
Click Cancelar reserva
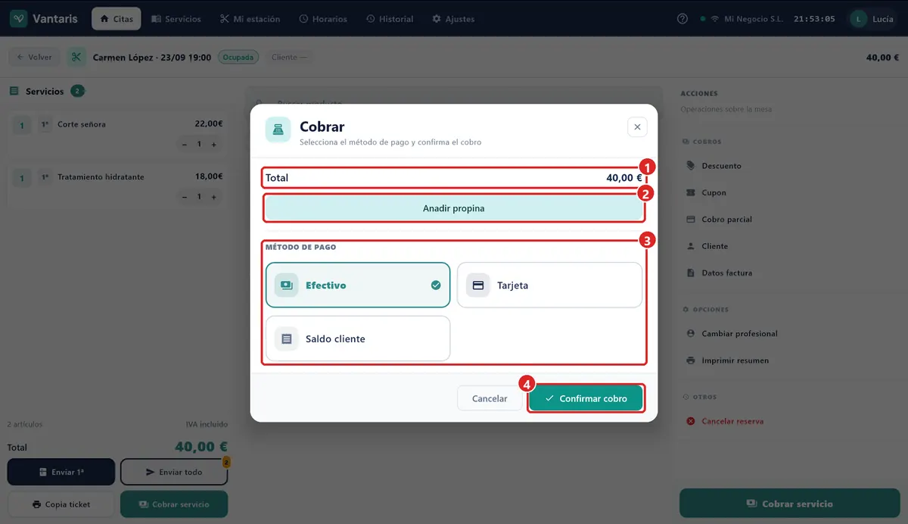click(725, 421)
